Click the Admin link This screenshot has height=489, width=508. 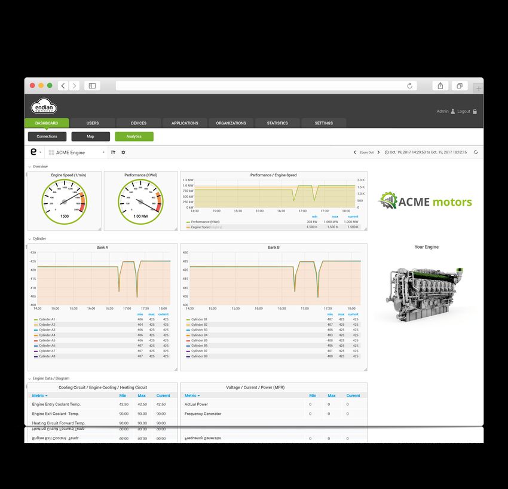[x=442, y=111]
